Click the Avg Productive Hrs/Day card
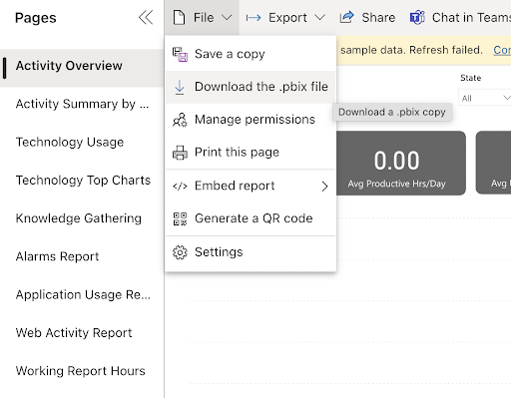Screen dimensions: 511x398 [401, 163]
